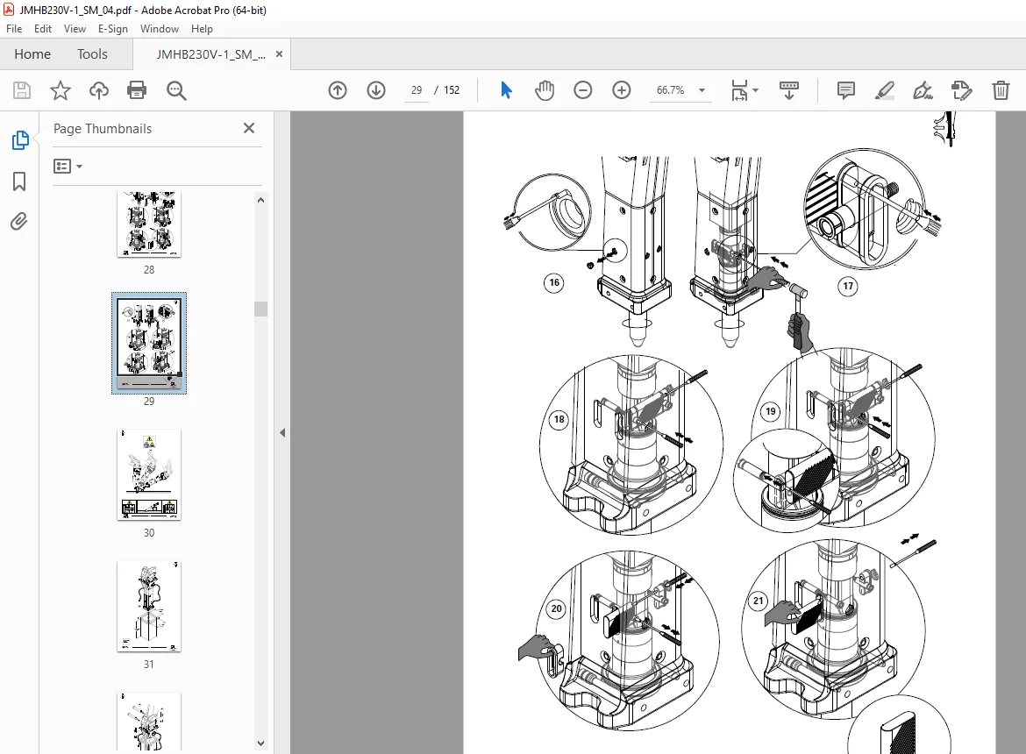Close the Page Thumbnails panel
The width and height of the screenshot is (1026, 754).
(249, 128)
